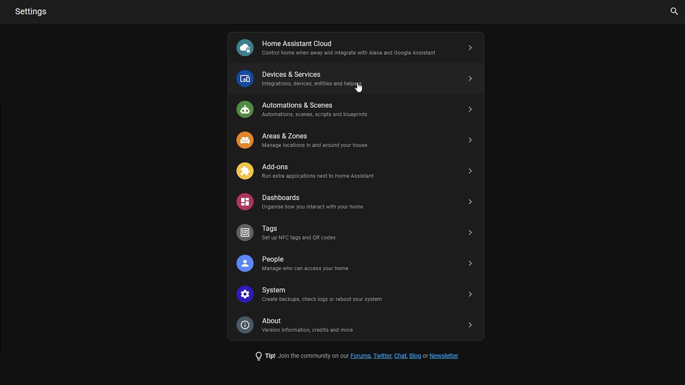The width and height of the screenshot is (685, 385).
Task: Click 'Manage who can access your home'
Action: pos(305,269)
